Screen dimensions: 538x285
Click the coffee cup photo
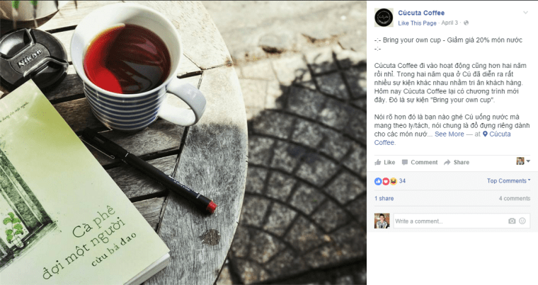(x=183, y=143)
